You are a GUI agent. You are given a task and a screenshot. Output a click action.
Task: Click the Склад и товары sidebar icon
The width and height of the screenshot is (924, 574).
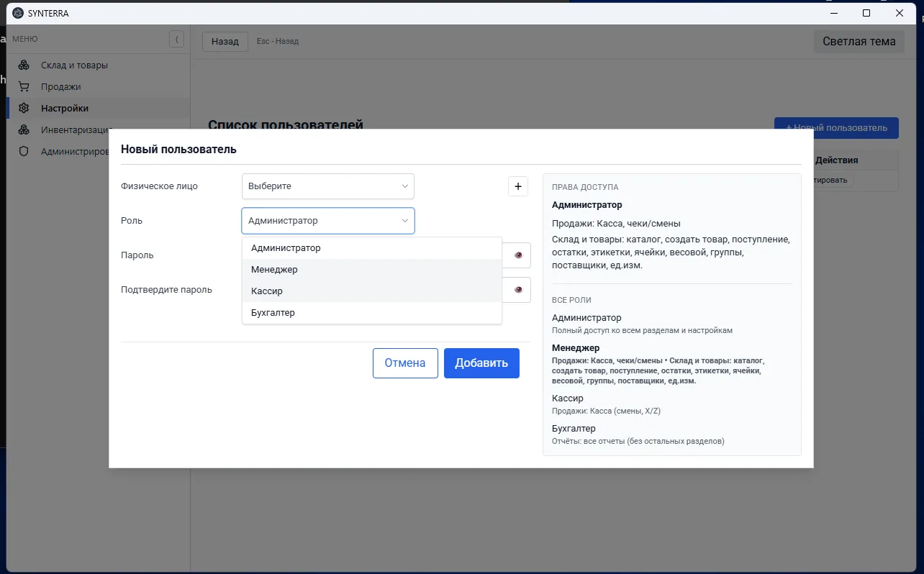click(x=24, y=65)
